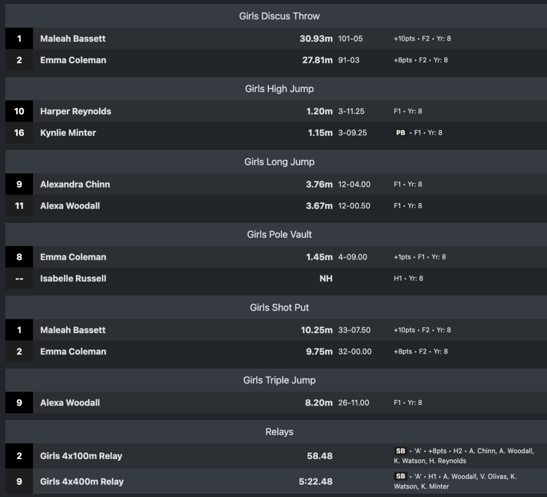The height and width of the screenshot is (497, 547).
Task: Open the Girls Triple Jump event heading
Action: [279, 380]
